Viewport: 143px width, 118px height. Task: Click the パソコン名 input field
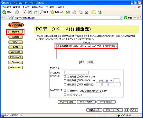point(77,73)
